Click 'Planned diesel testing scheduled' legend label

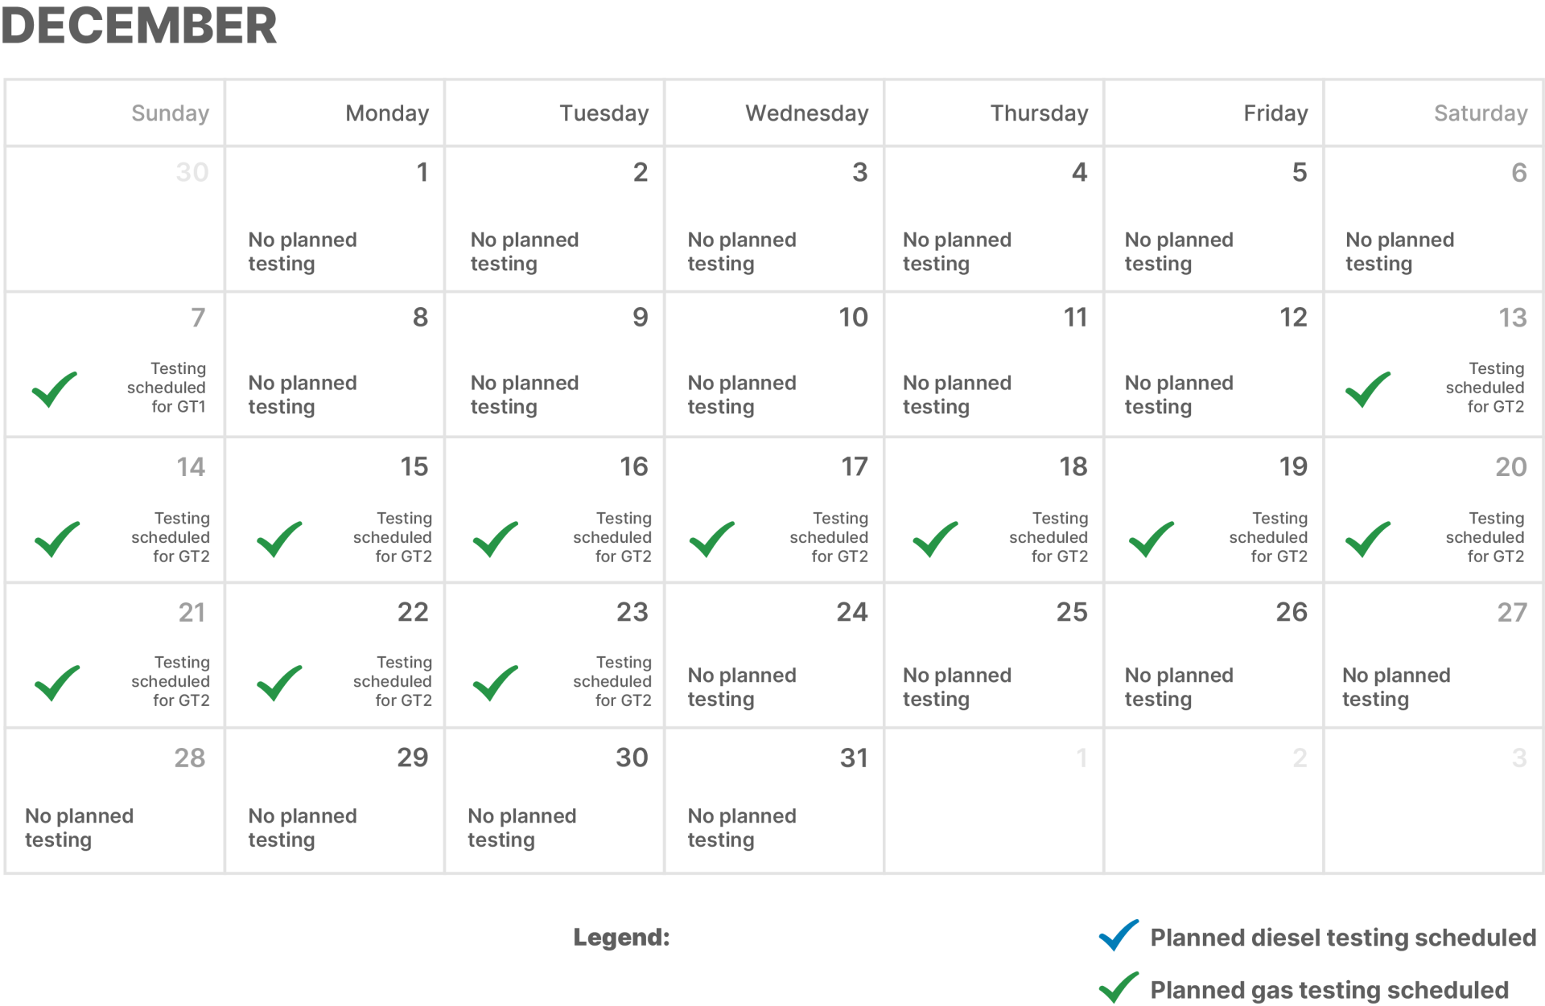[1342, 938]
